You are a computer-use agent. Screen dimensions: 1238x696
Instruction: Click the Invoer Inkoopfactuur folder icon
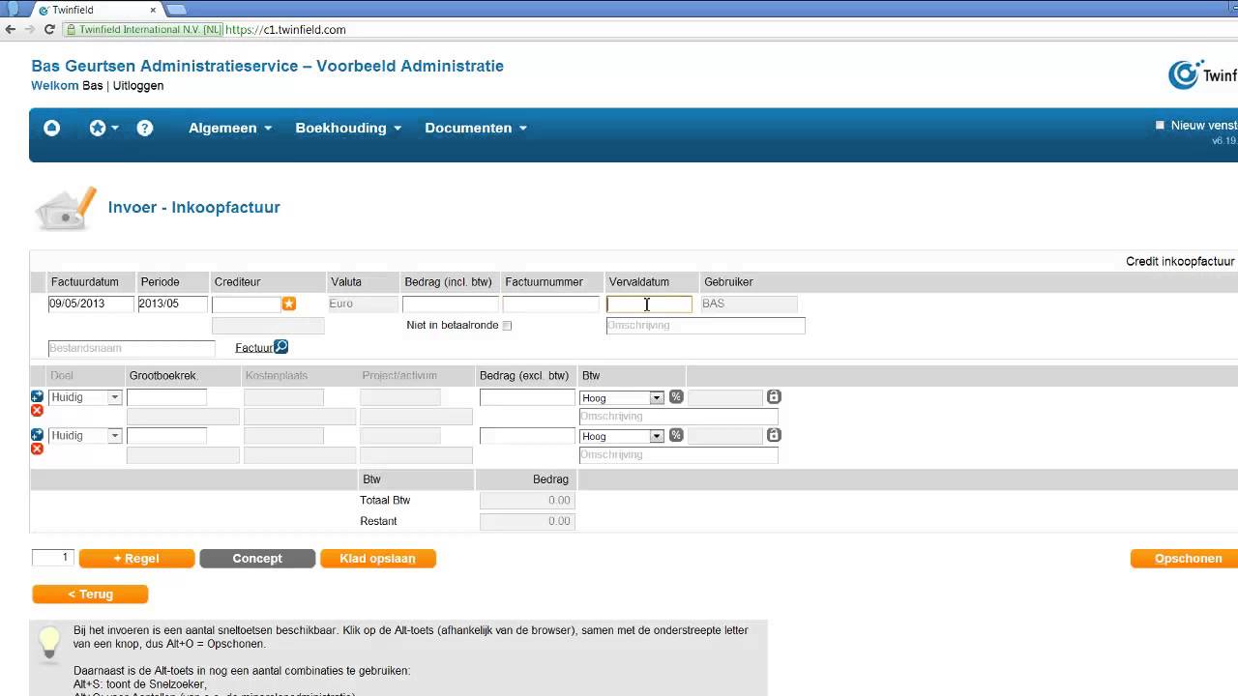66,209
